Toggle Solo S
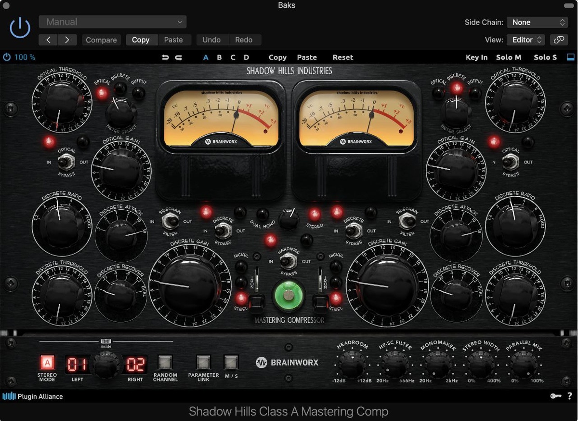 [545, 57]
